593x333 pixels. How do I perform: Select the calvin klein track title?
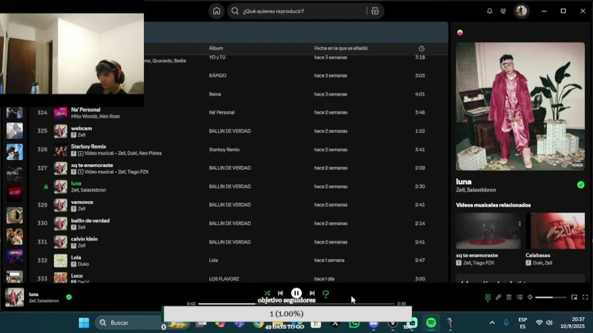point(84,239)
